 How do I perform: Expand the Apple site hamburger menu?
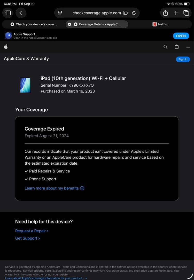tap(188, 47)
